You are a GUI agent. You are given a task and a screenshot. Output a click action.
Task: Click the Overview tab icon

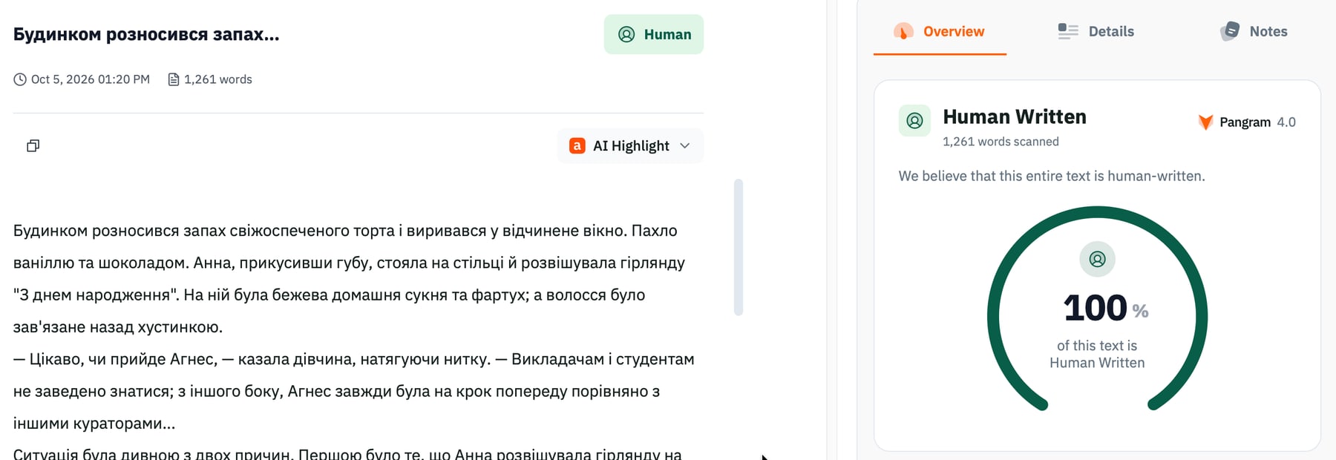903,31
